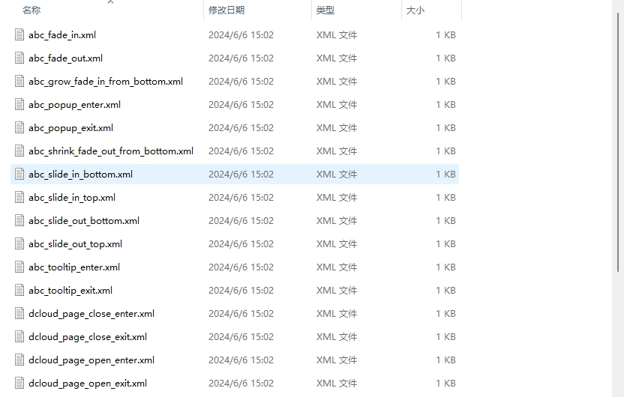Click the modified date of abc_fade_in.xml
The image size is (624, 397).
click(241, 35)
